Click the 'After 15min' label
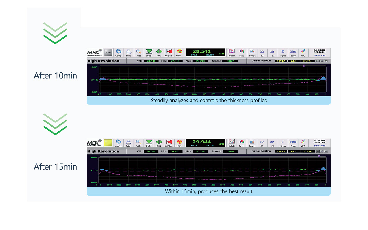This screenshot has height=230, width=368. coord(55,167)
